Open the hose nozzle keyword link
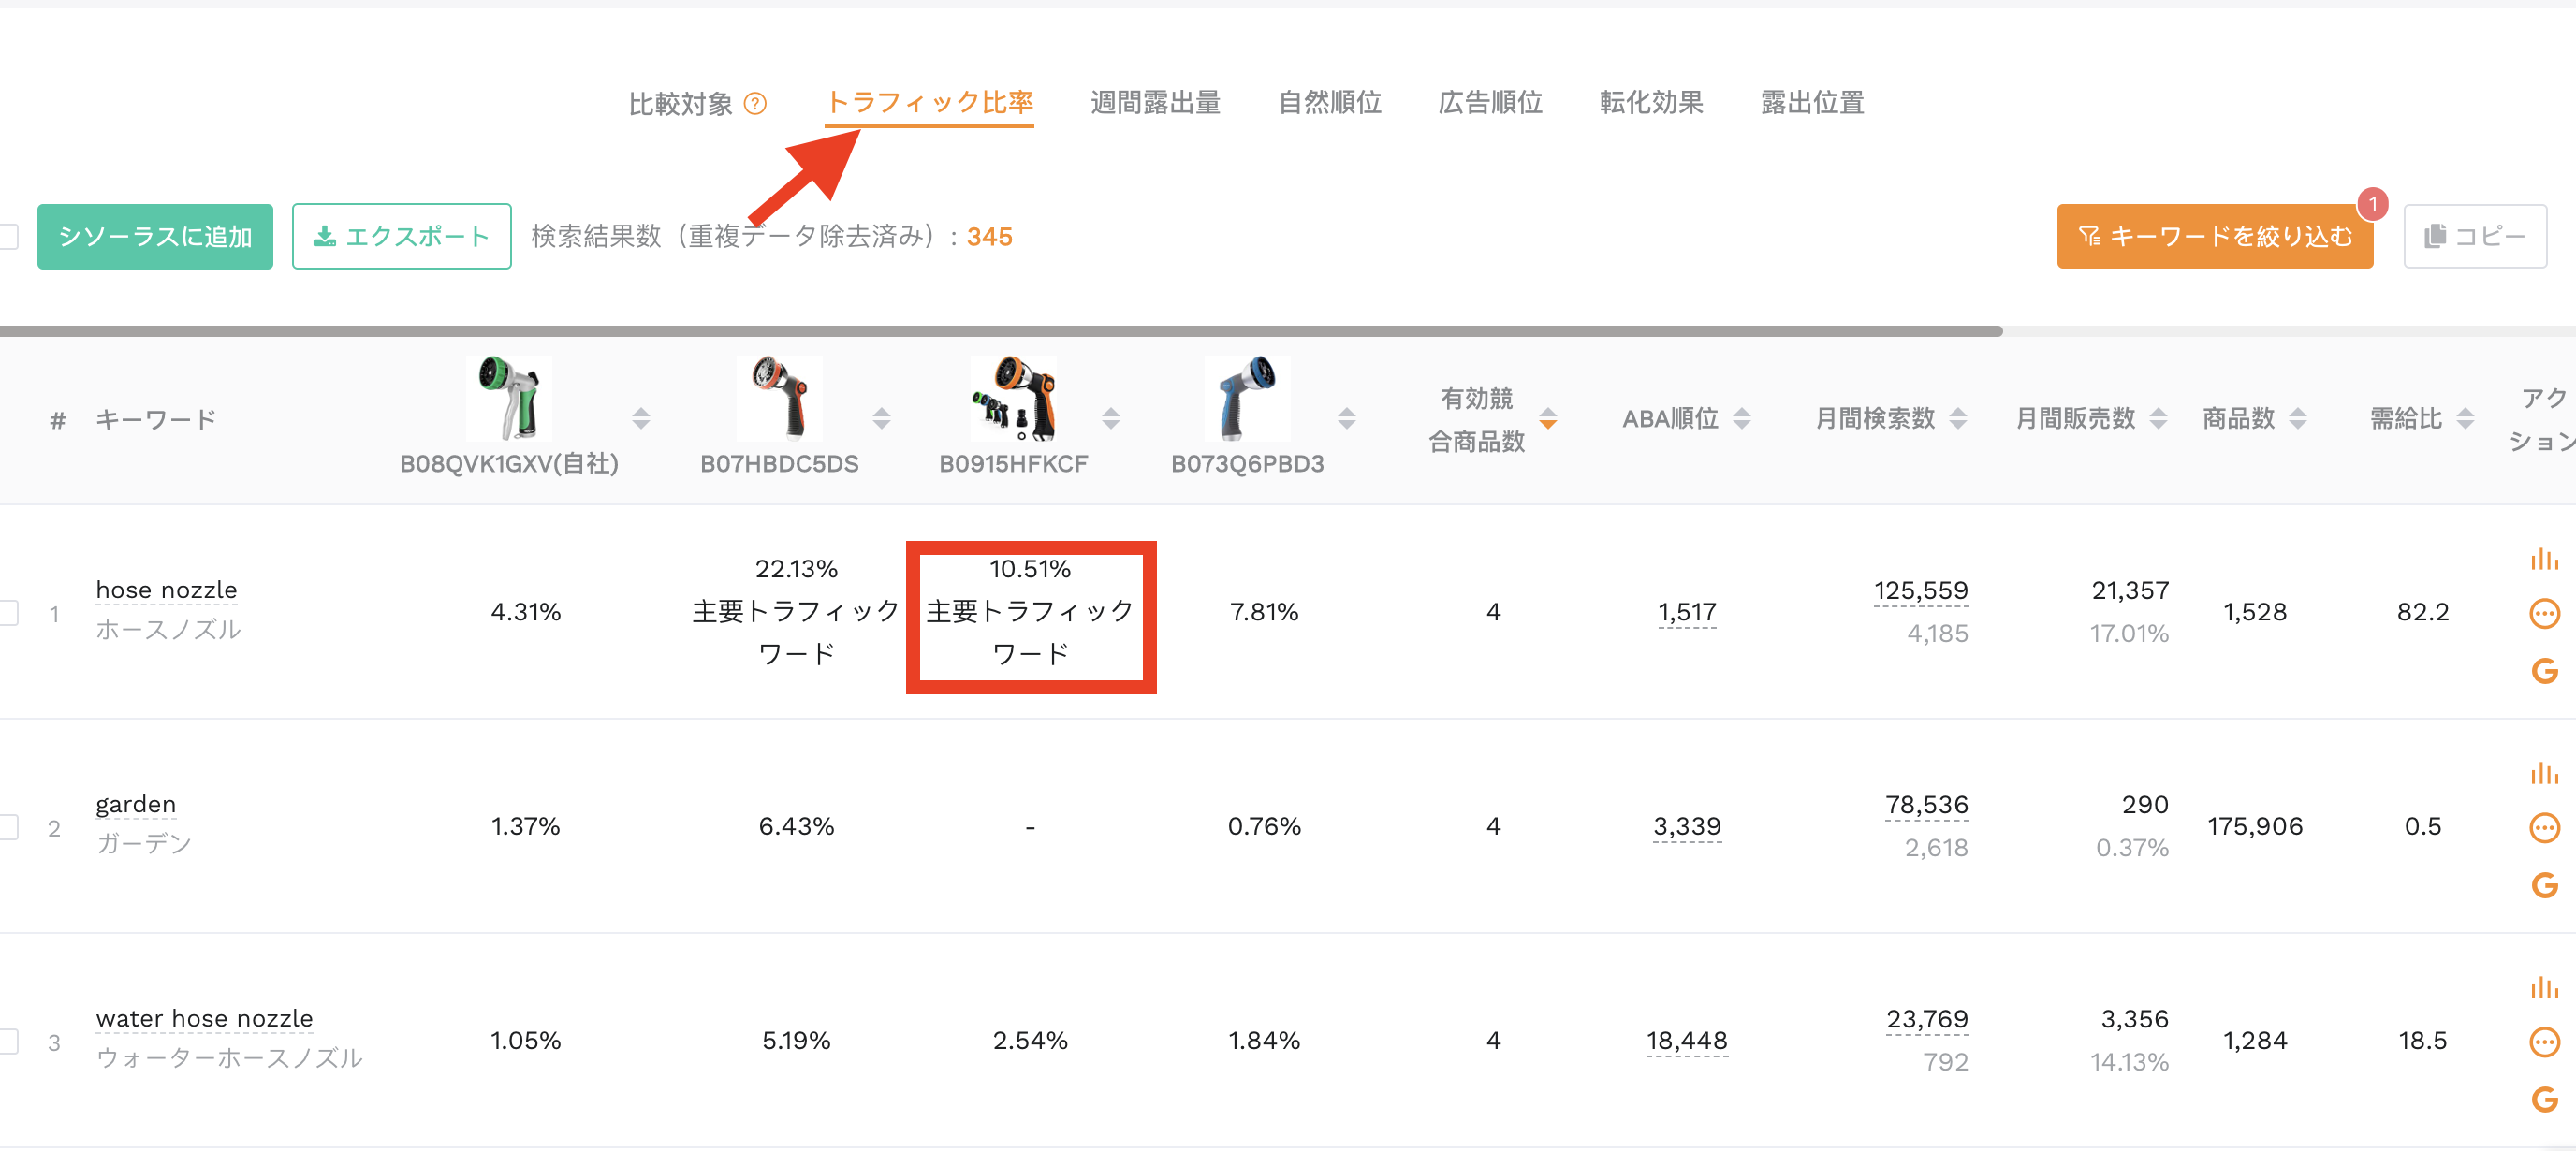This screenshot has width=2576, height=1151. click(166, 590)
